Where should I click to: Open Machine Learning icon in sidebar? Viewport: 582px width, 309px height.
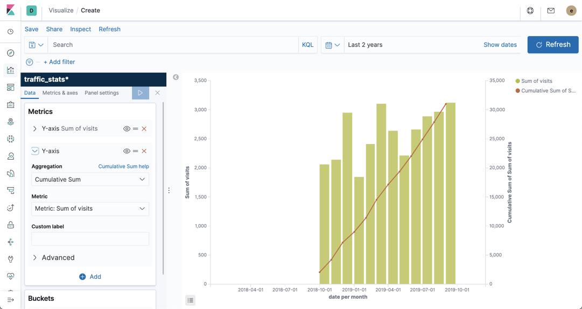tap(10, 139)
